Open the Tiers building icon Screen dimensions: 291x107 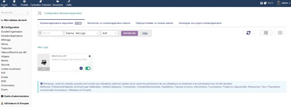pos(14,1)
